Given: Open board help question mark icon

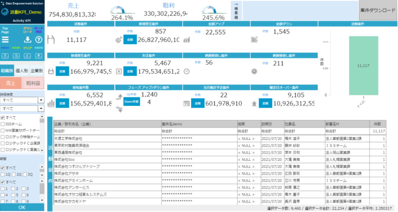Looking at the screenshot, I should pos(39,40).
